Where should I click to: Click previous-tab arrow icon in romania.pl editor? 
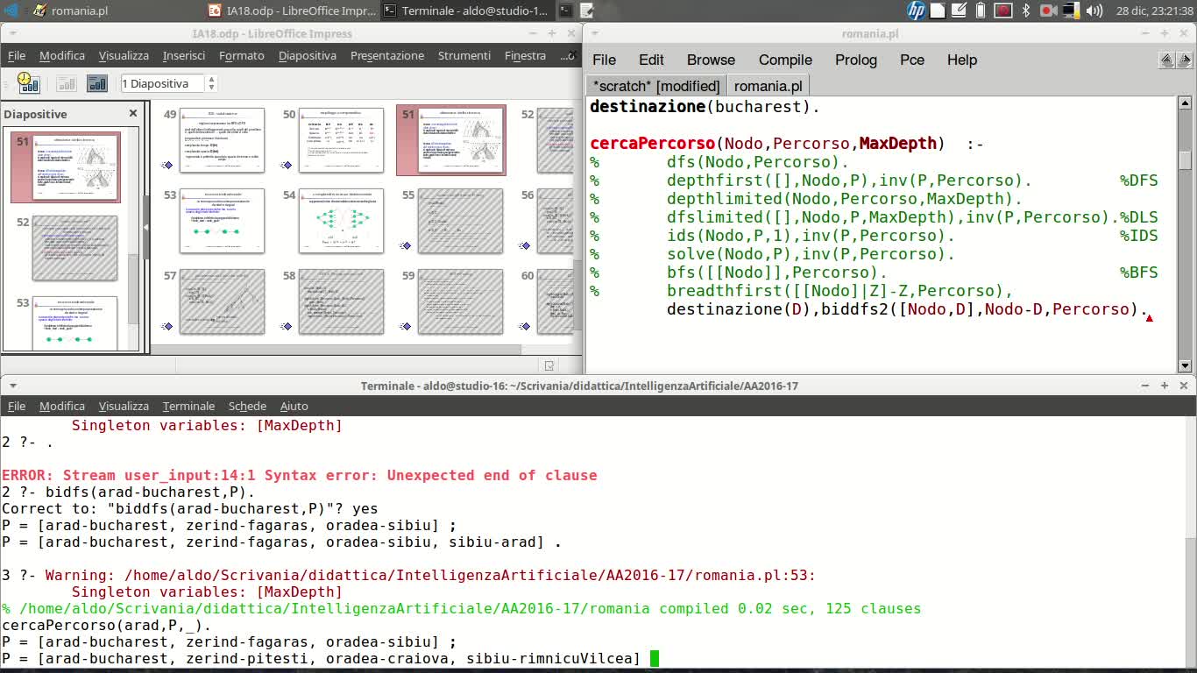(1167, 60)
